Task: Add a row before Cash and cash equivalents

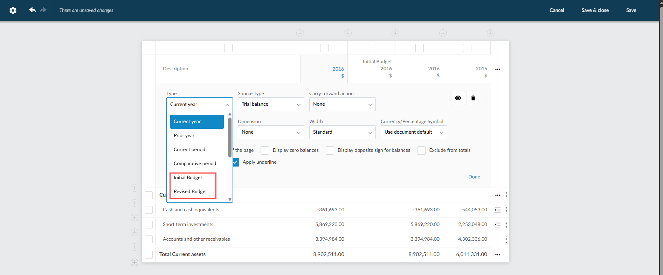Action: click(134, 203)
